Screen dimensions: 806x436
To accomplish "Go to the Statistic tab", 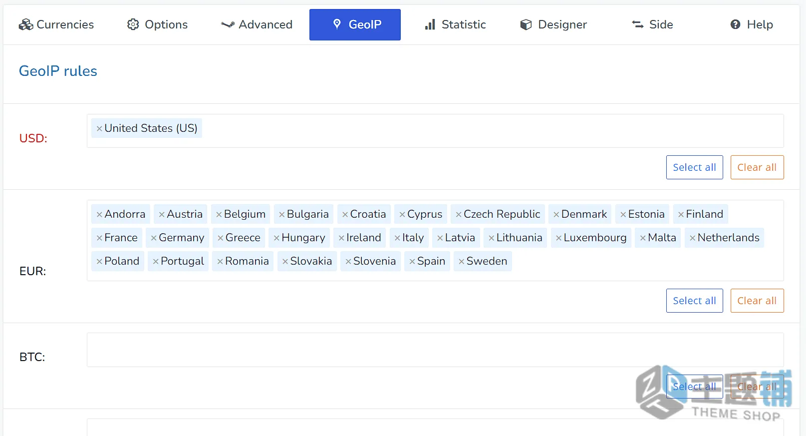I will pos(455,24).
